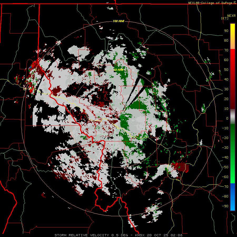Click the [KT] units label
The height and width of the screenshot is (237, 237).
(225, 18)
